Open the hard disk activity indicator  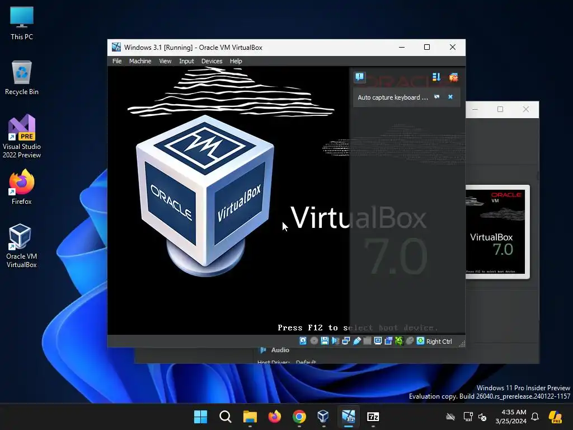(303, 341)
